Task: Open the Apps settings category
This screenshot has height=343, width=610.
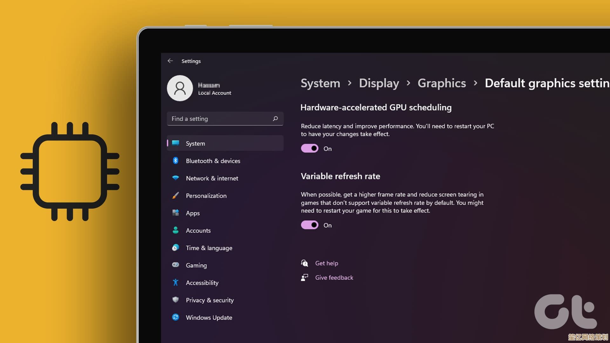Action: (193, 213)
